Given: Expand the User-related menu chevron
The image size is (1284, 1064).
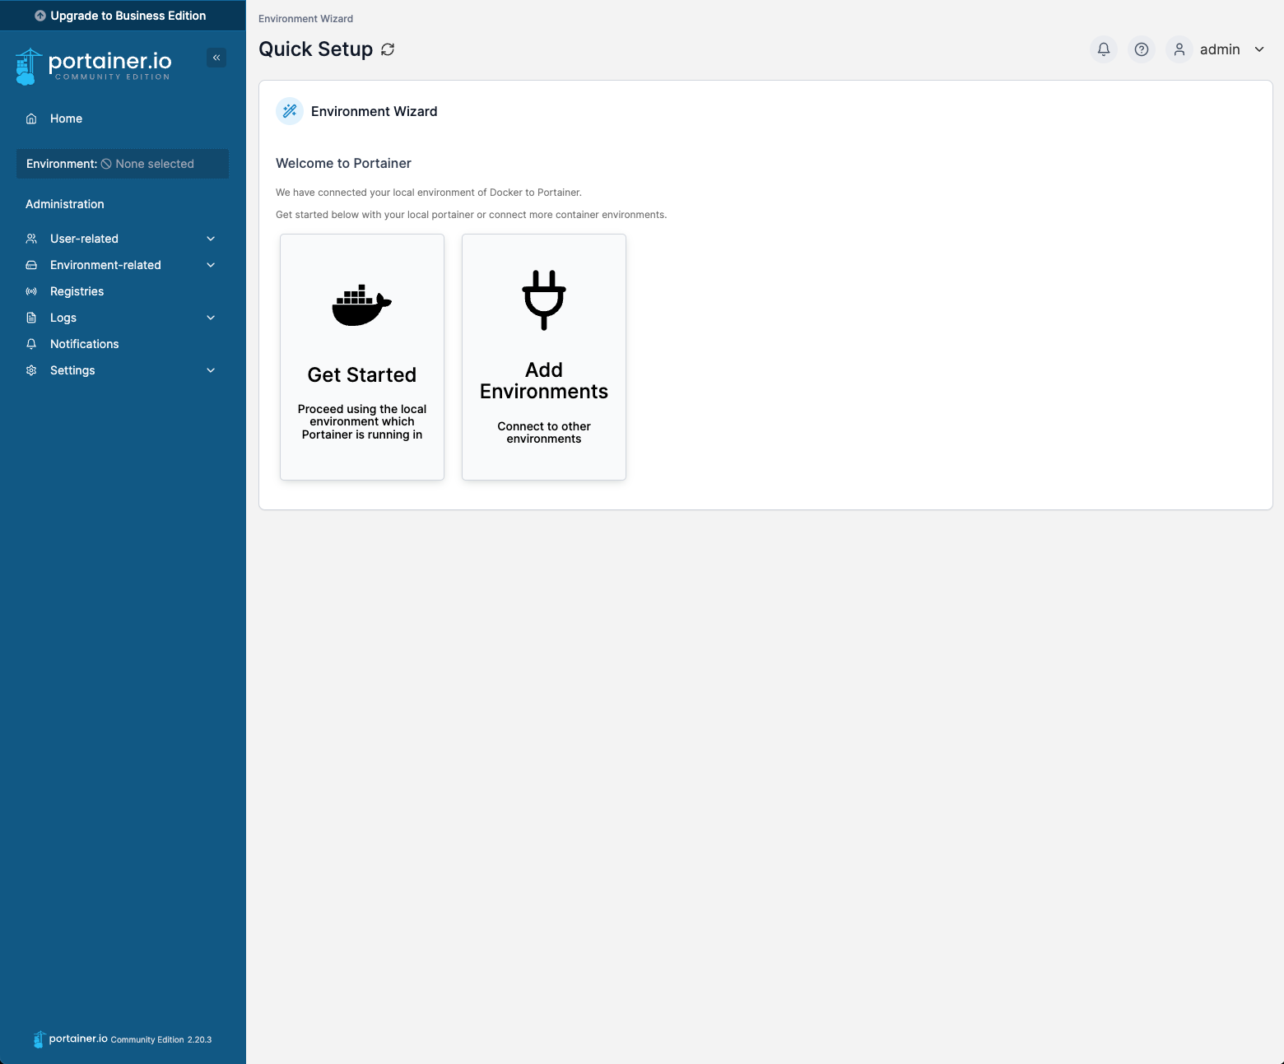Looking at the screenshot, I should (211, 239).
